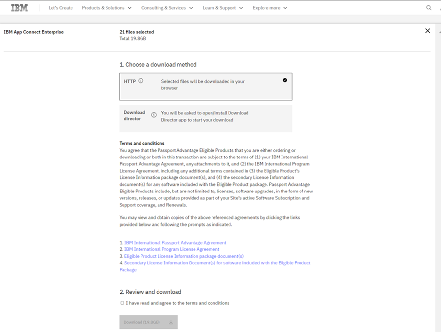This screenshot has width=441, height=332.
Task: Check I have read and agree checkbox
Action: pyautogui.click(x=122, y=303)
